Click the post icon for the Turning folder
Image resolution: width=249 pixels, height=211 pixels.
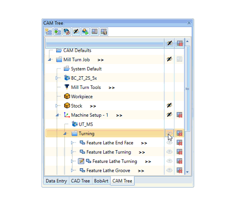pos(179,133)
